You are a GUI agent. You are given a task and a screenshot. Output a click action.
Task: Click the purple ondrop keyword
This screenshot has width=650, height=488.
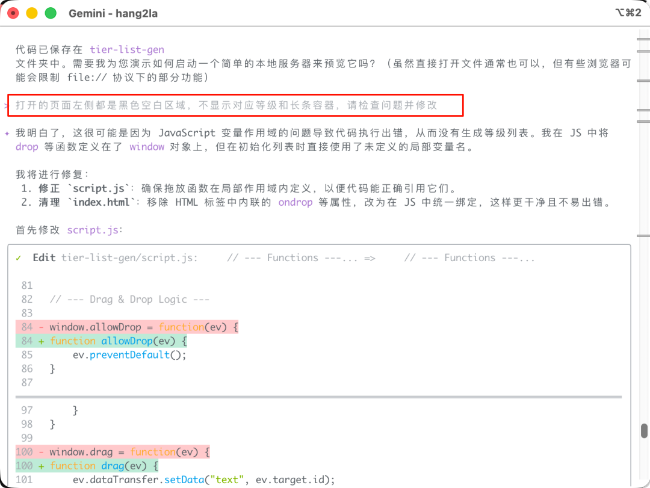tap(295, 203)
